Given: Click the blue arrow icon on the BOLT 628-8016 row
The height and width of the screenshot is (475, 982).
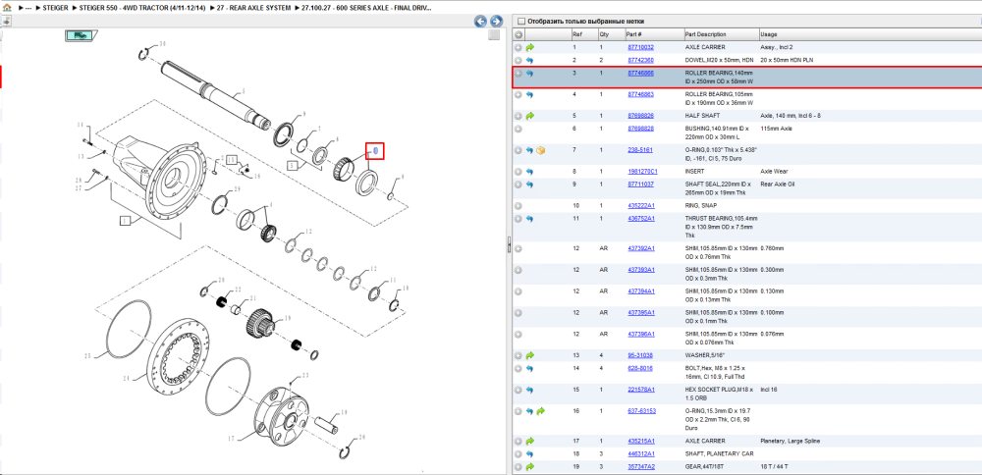Looking at the screenshot, I should (530, 369).
